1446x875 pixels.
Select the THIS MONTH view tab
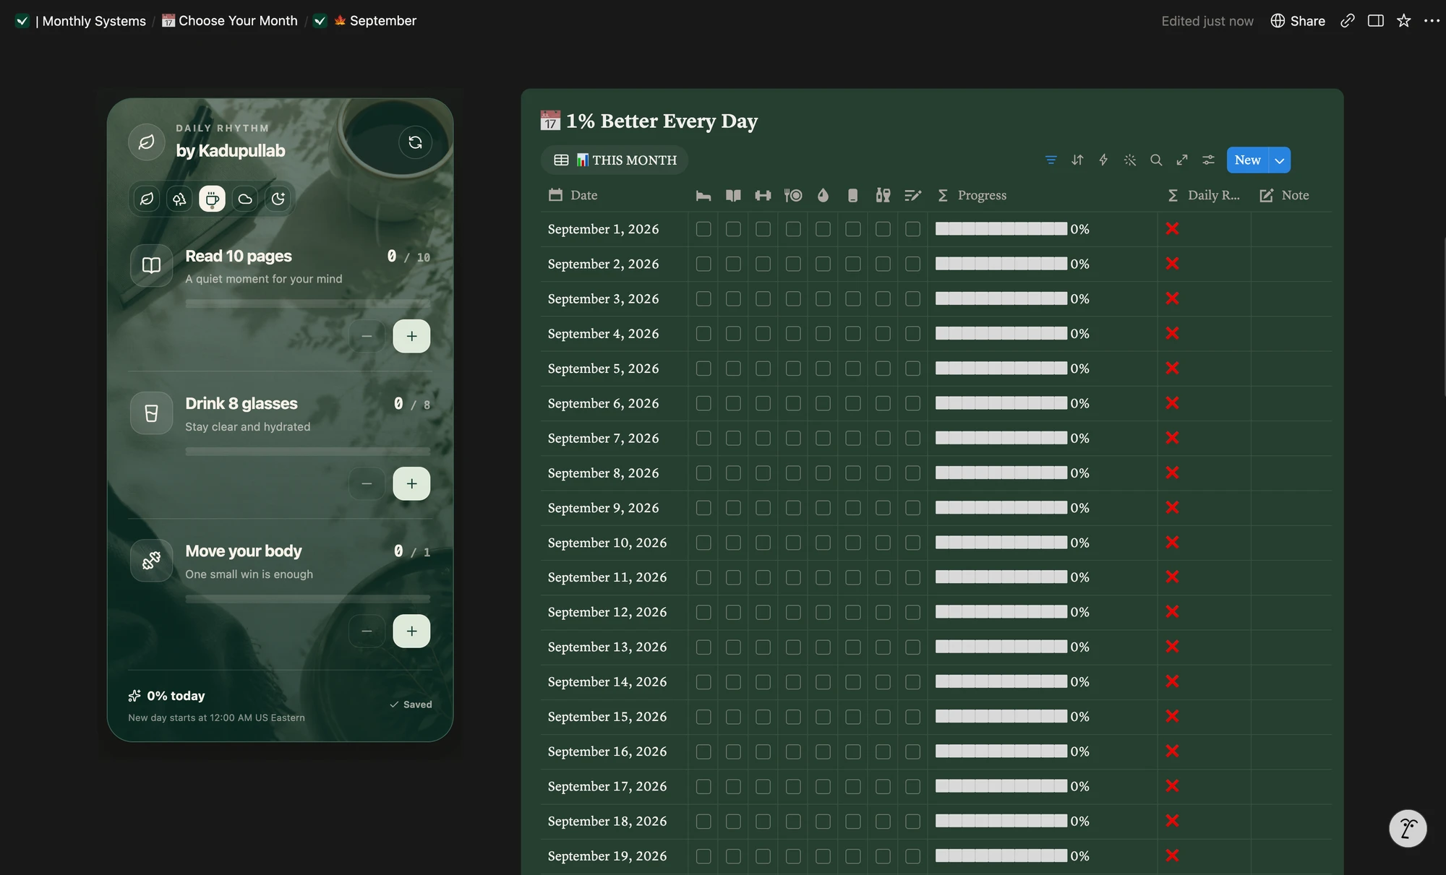coord(615,160)
